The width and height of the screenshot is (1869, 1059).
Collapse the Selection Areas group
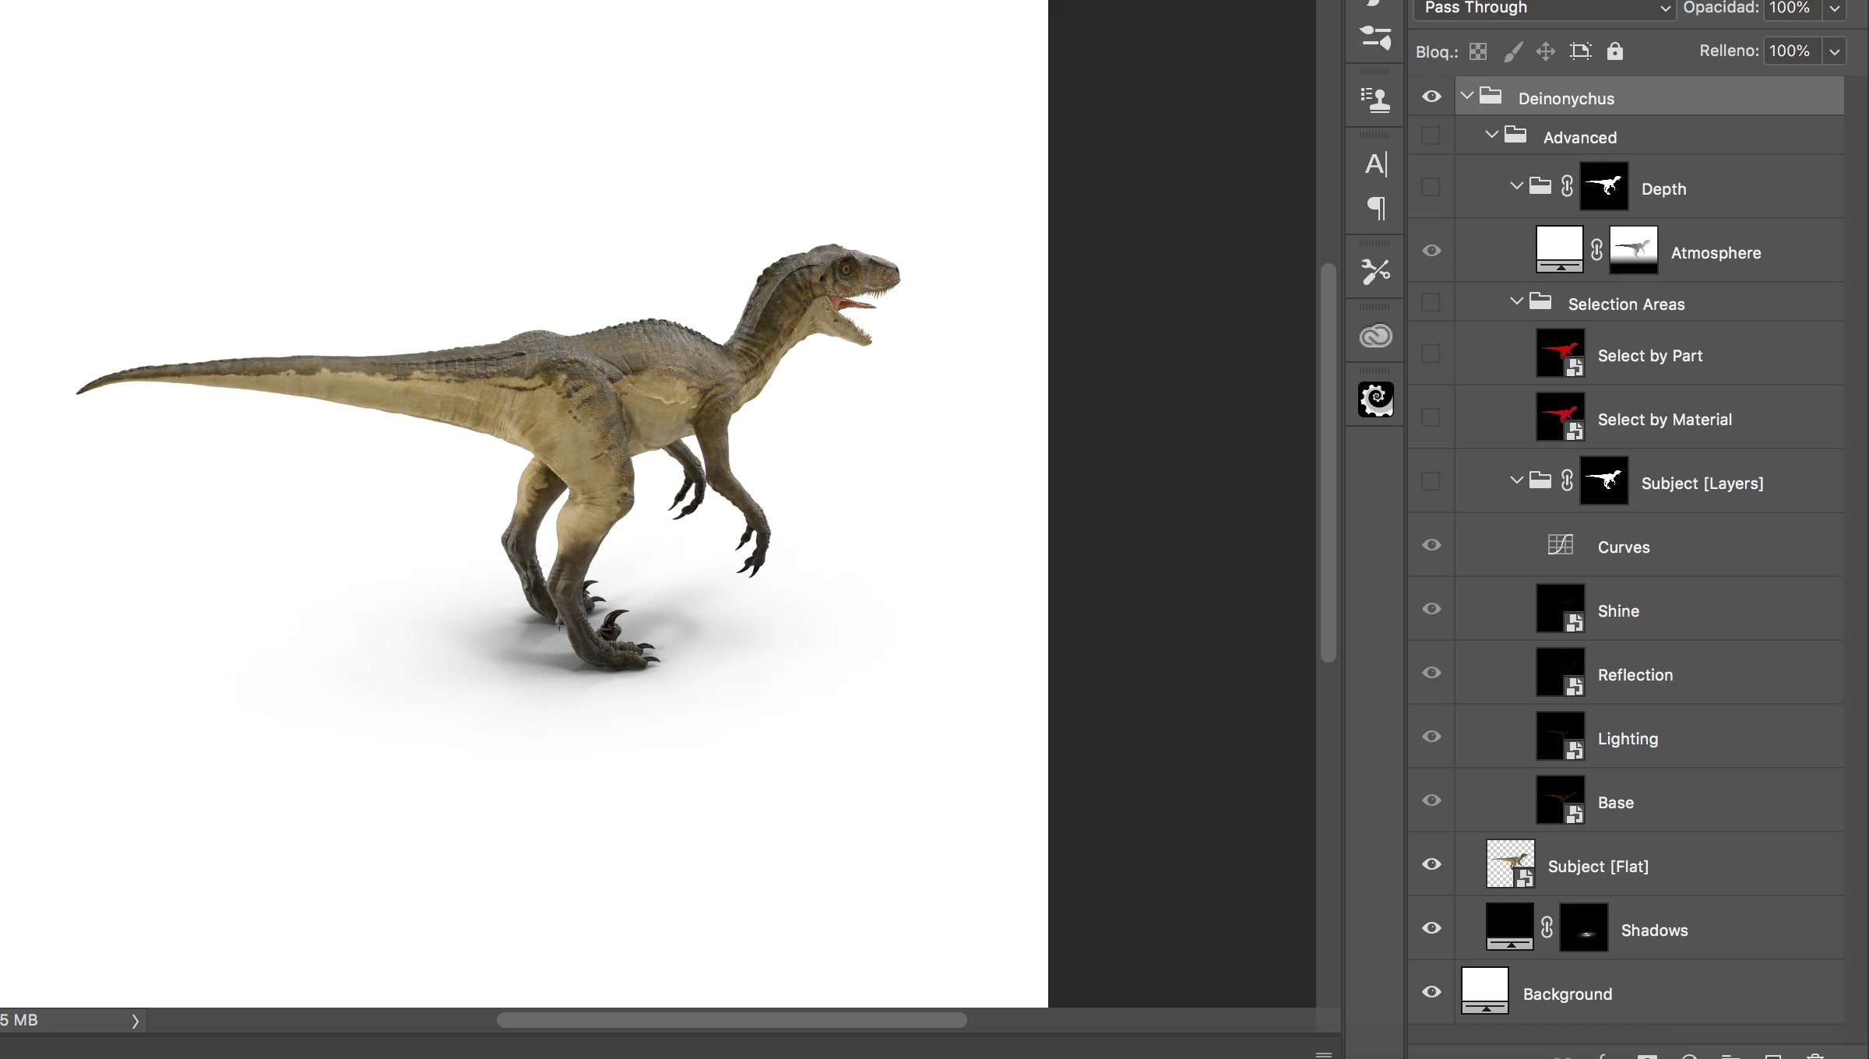coord(1516,301)
